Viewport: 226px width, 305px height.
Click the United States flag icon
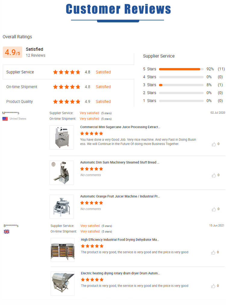click(5, 119)
